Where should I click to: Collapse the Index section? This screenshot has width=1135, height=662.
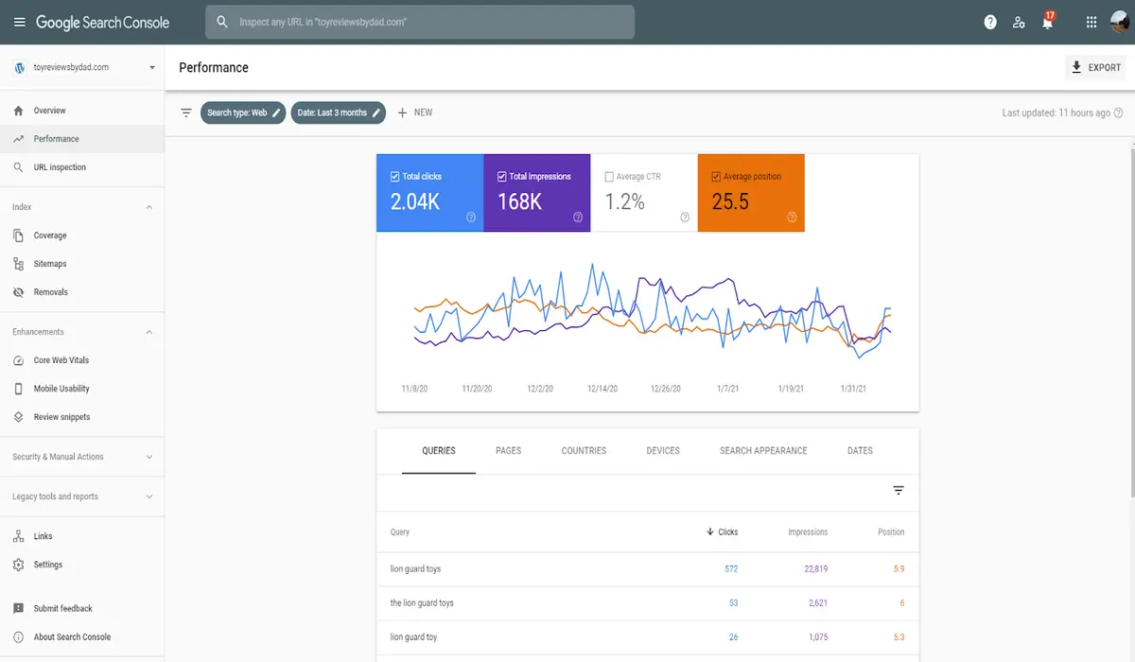(x=148, y=207)
